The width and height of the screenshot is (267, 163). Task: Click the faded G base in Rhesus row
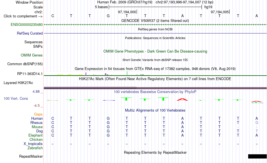pos(257,123)
